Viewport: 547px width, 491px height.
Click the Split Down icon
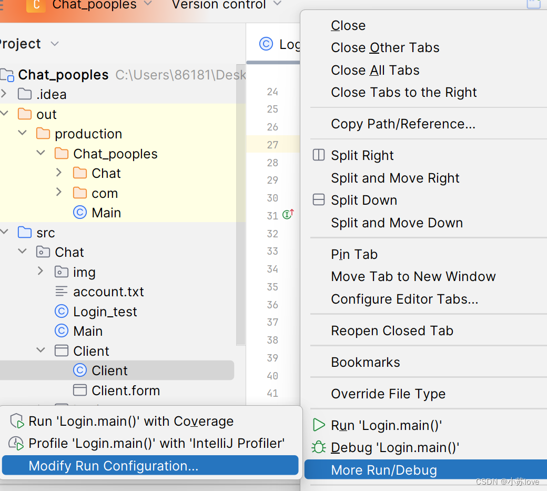click(319, 199)
